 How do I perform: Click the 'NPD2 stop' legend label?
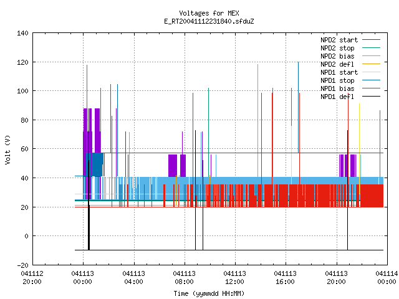[x=337, y=48]
